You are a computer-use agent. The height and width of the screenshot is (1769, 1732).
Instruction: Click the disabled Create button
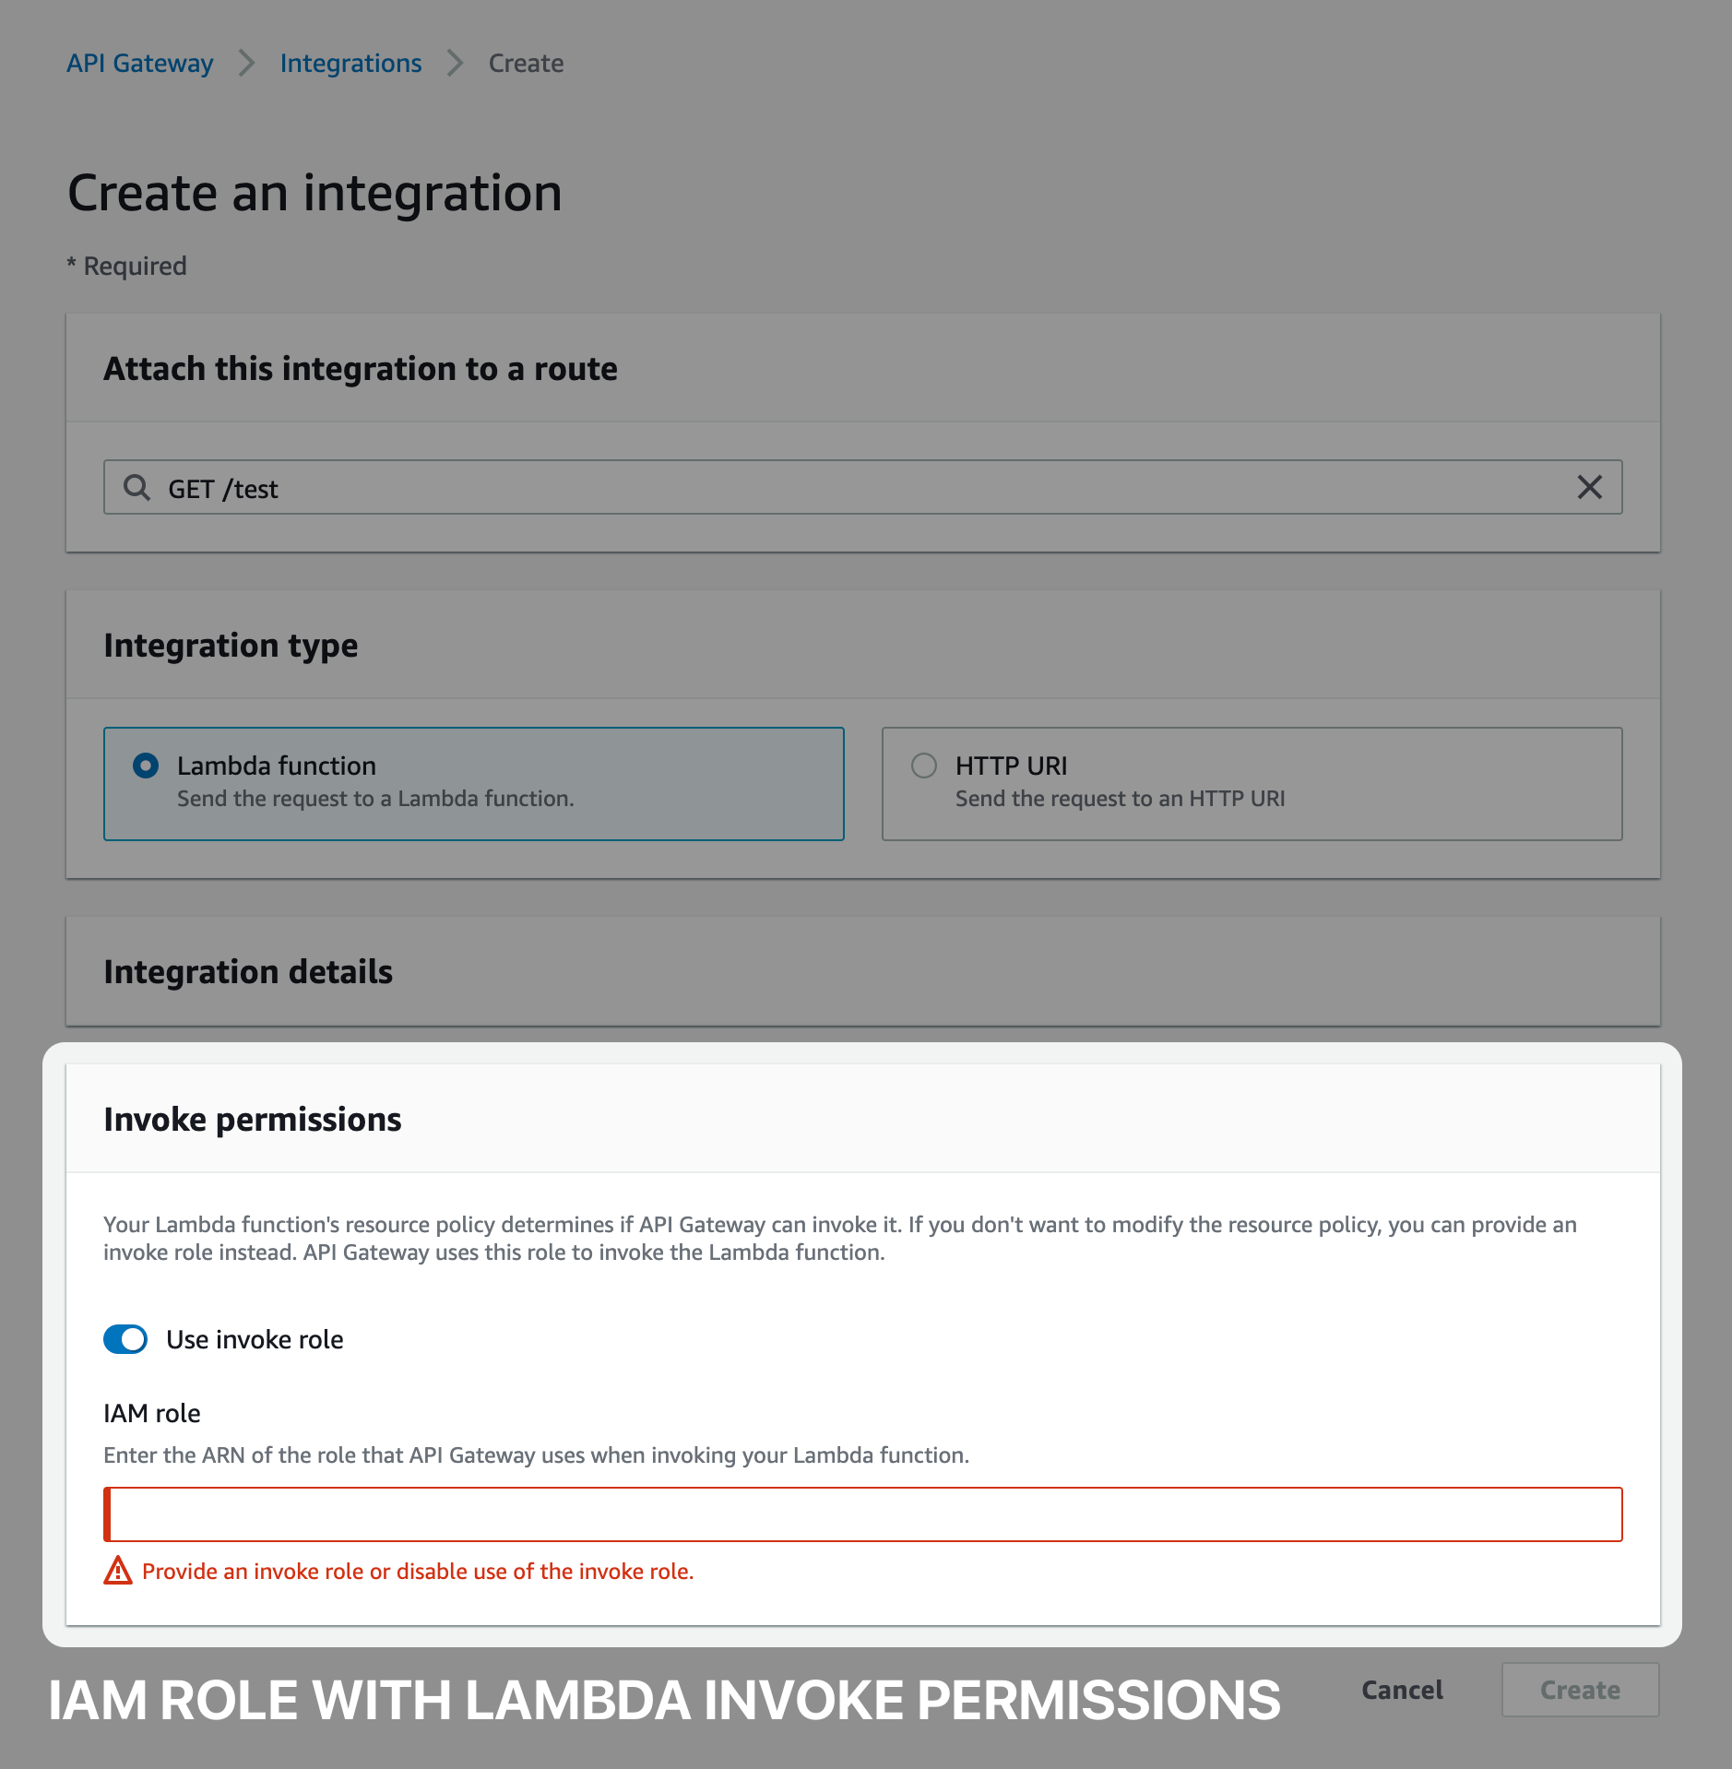point(1580,1690)
